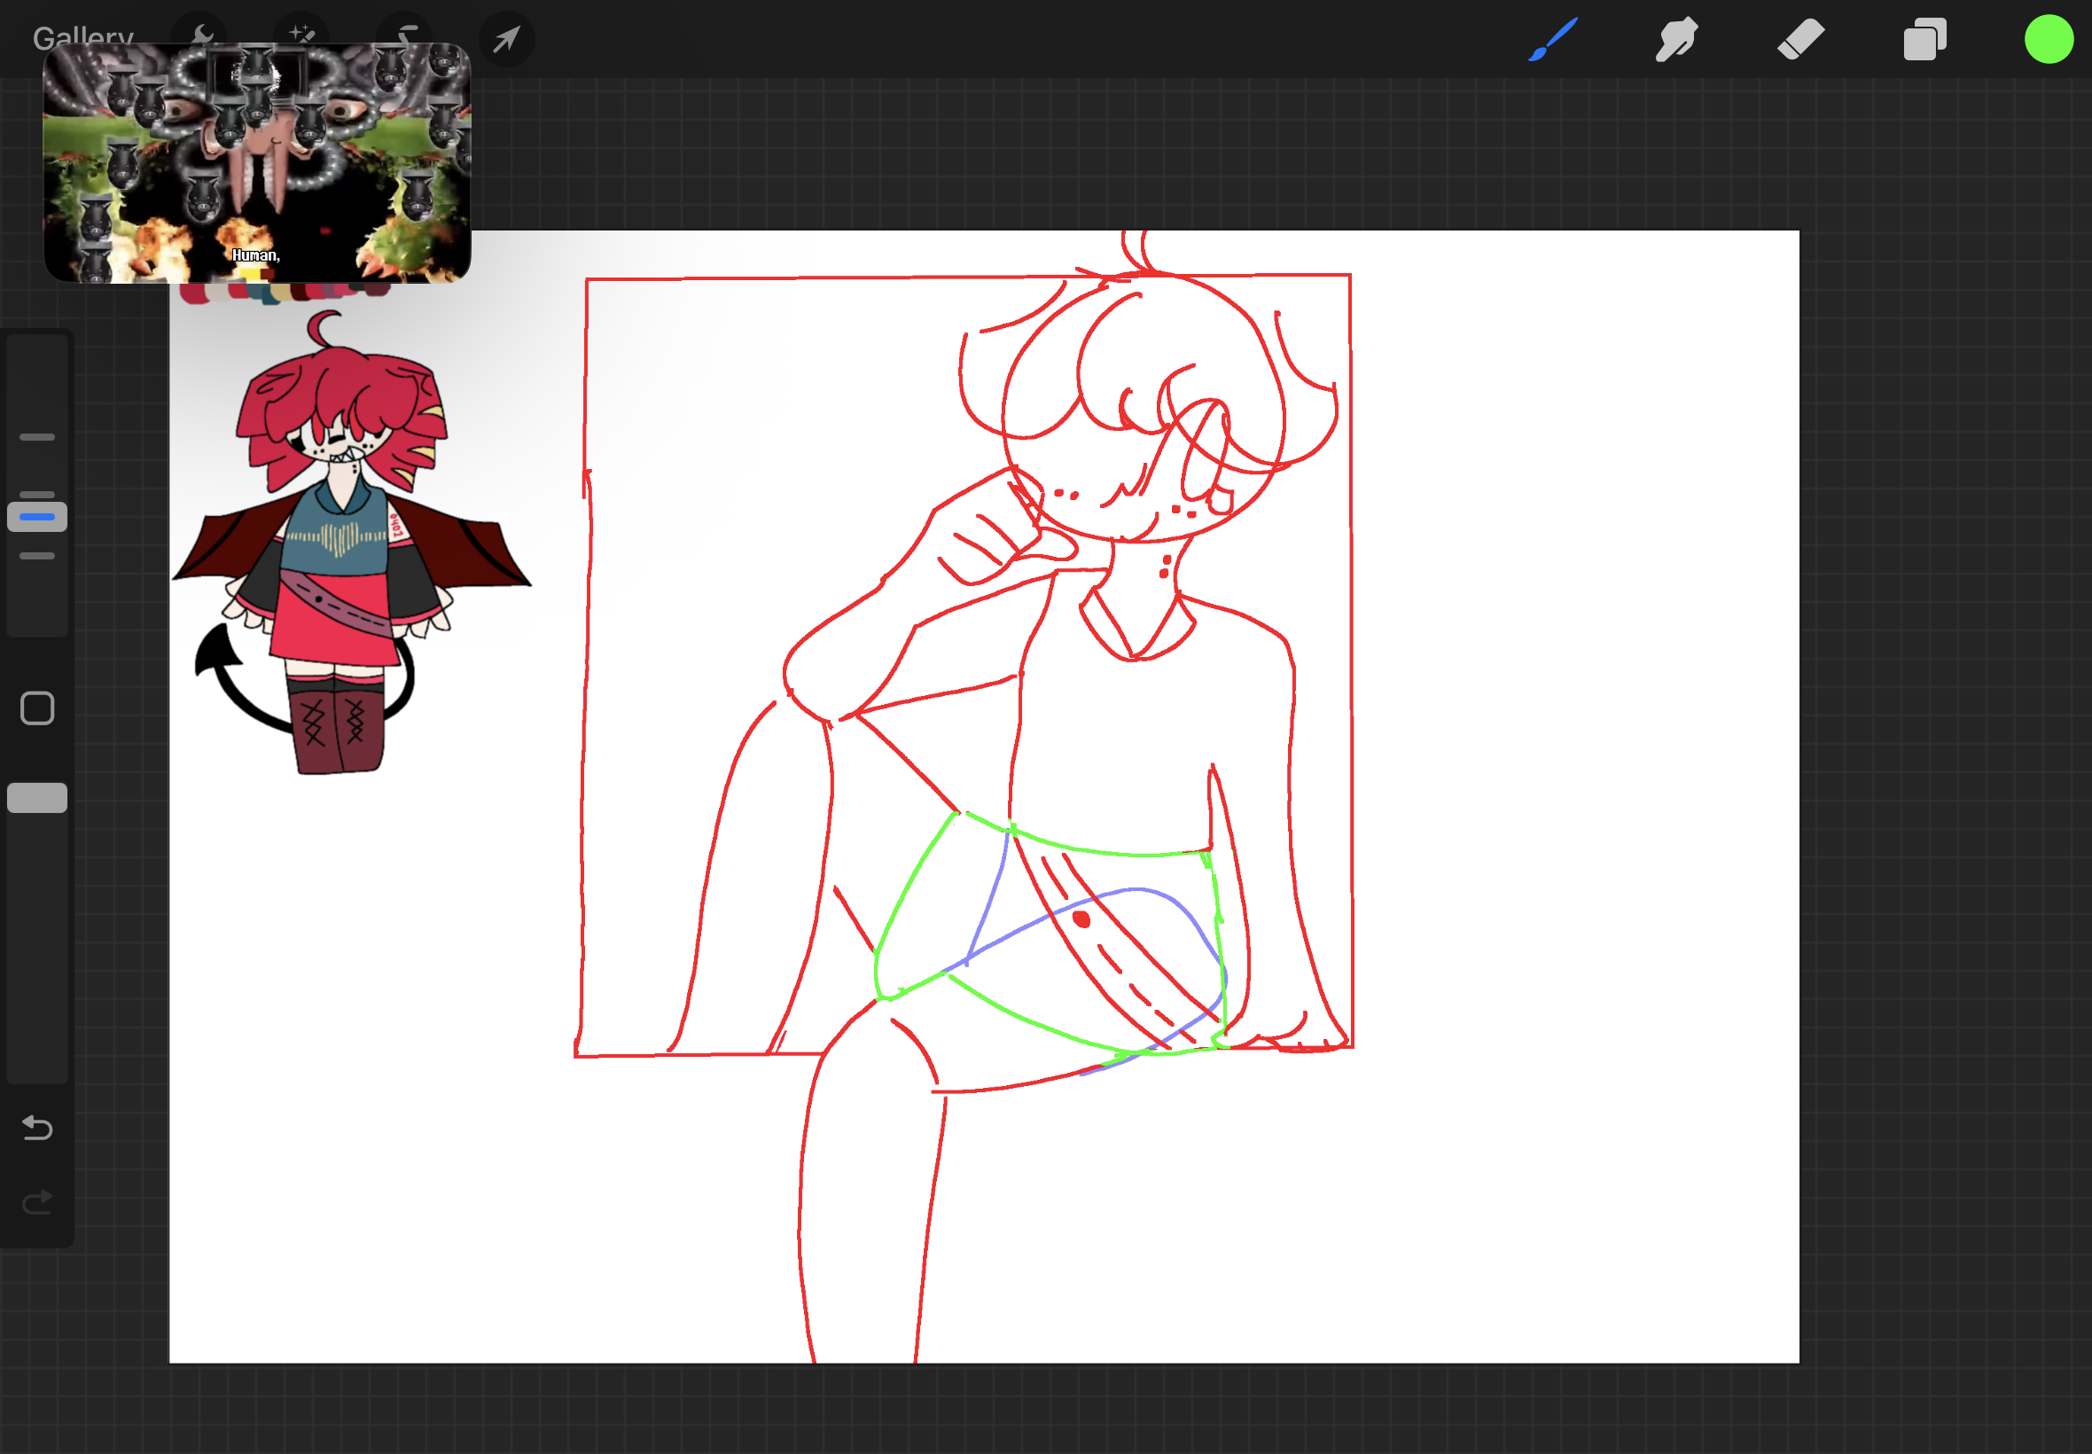Tap the picture-in-picture video thumbnail

[x=257, y=164]
